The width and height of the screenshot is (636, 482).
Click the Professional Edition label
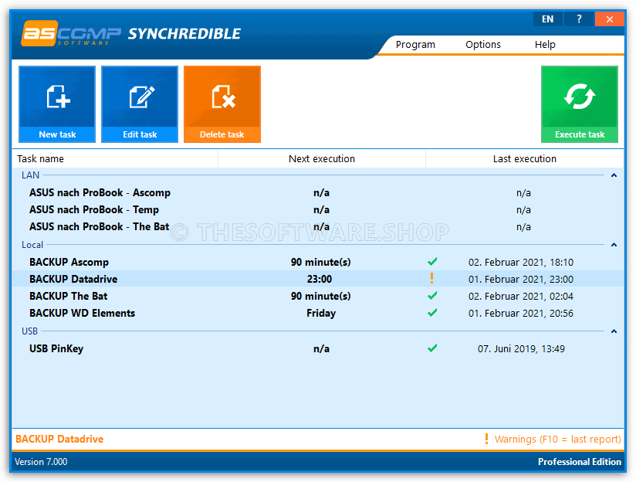click(580, 462)
